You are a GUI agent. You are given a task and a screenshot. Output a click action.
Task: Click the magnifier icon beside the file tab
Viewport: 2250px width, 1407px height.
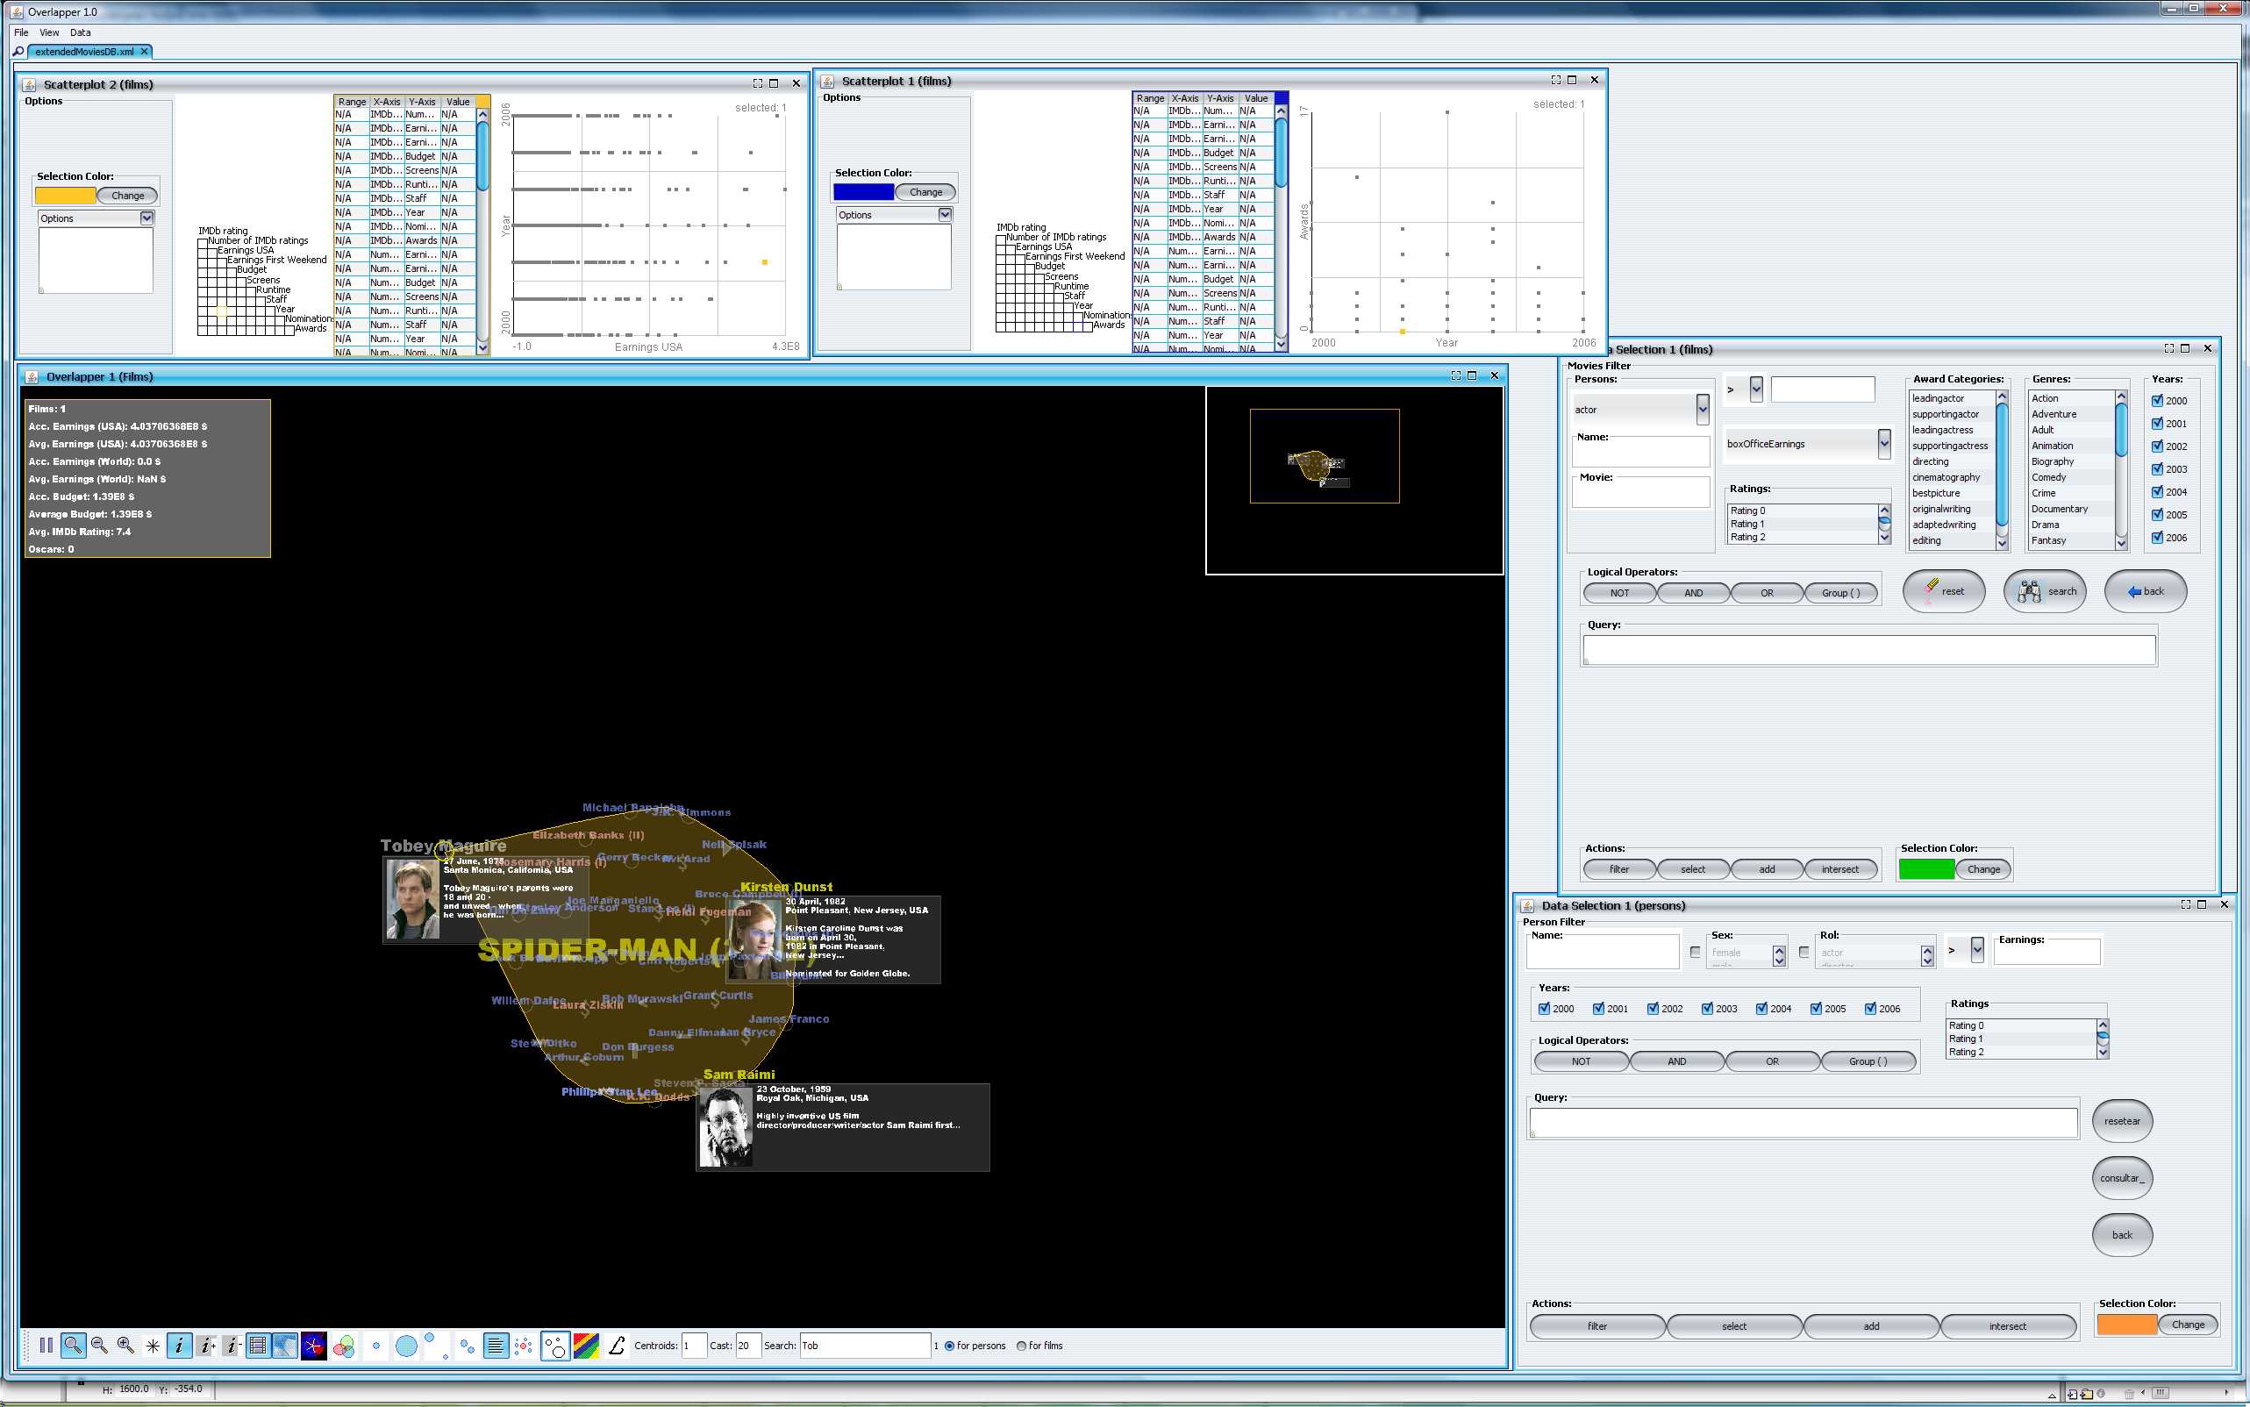tap(18, 52)
